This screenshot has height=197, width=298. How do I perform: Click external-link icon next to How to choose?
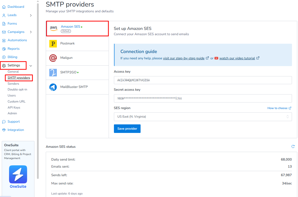pyautogui.click(x=290, y=108)
